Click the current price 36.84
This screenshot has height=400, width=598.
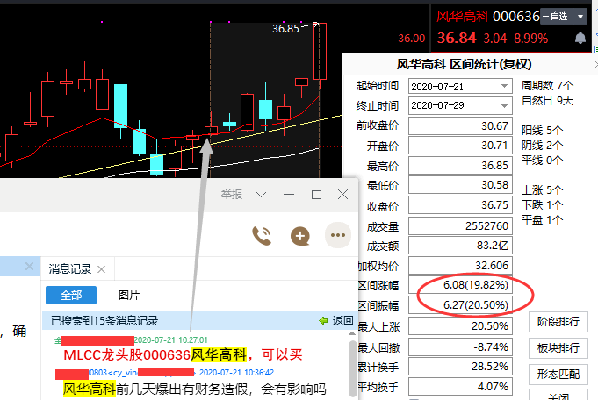[457, 38]
